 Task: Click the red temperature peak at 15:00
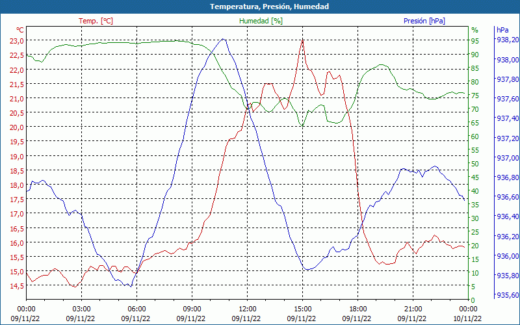click(302, 40)
